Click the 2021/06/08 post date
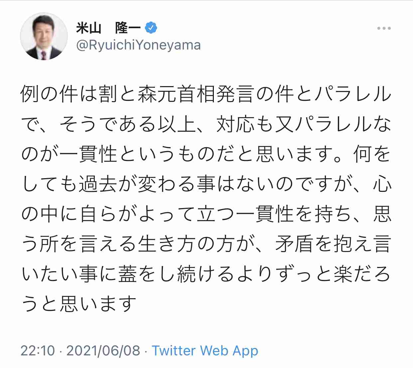 (103, 351)
